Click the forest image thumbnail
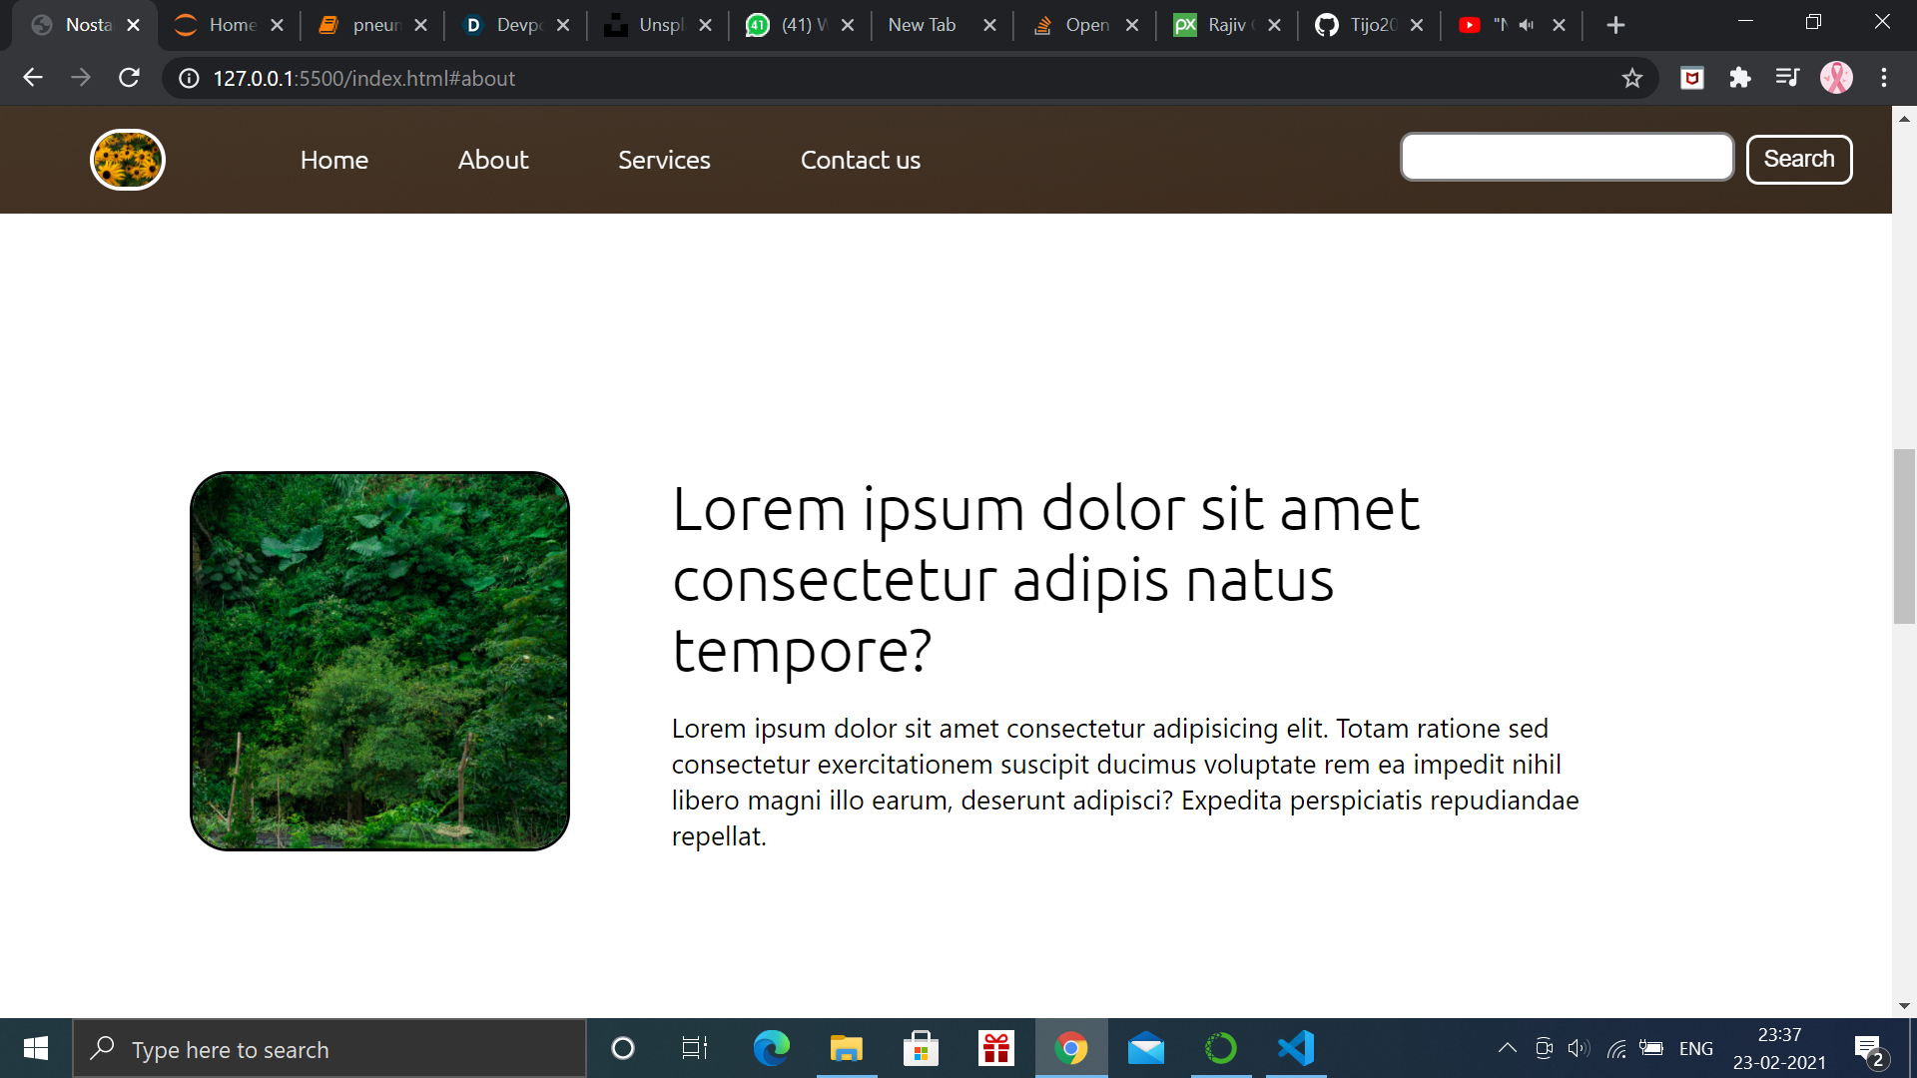 coord(379,661)
